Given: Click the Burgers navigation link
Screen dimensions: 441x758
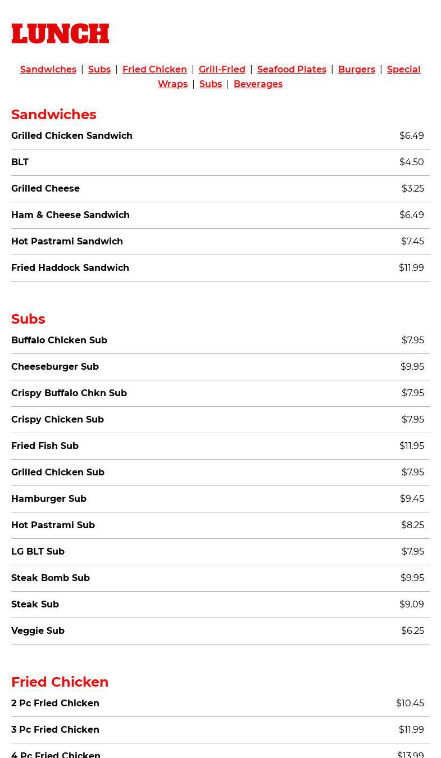Looking at the screenshot, I should (356, 69).
